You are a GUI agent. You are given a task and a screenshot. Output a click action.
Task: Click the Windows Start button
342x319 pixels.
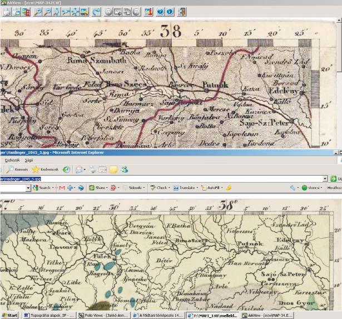tap(9, 315)
